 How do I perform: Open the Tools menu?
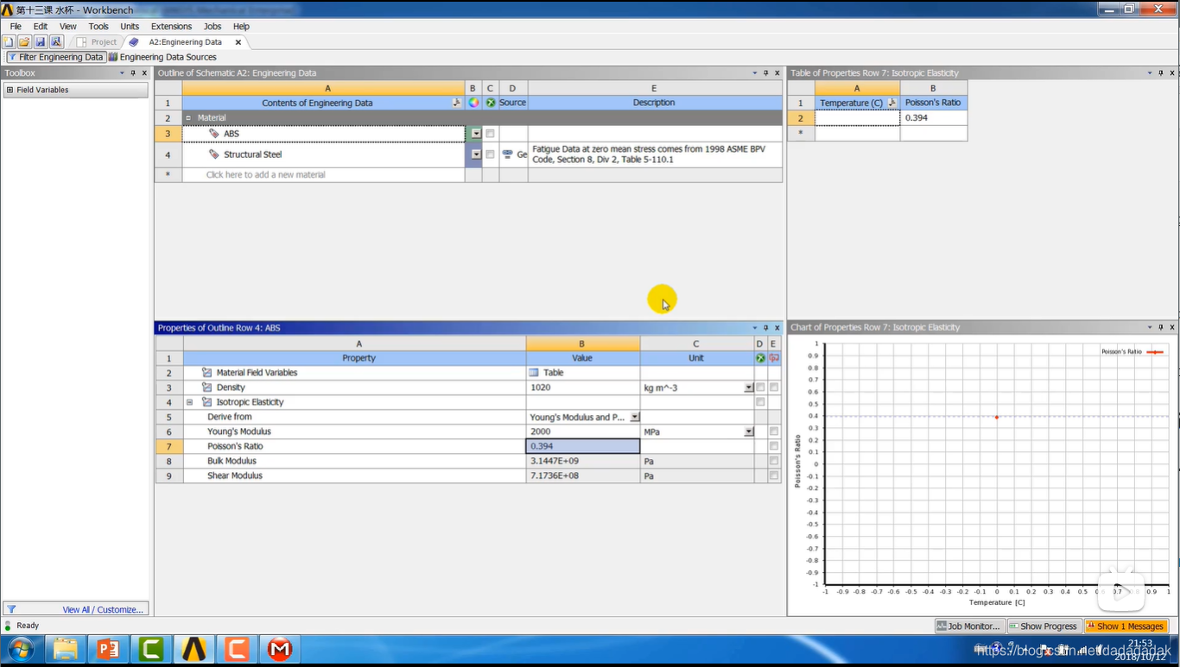pos(98,27)
